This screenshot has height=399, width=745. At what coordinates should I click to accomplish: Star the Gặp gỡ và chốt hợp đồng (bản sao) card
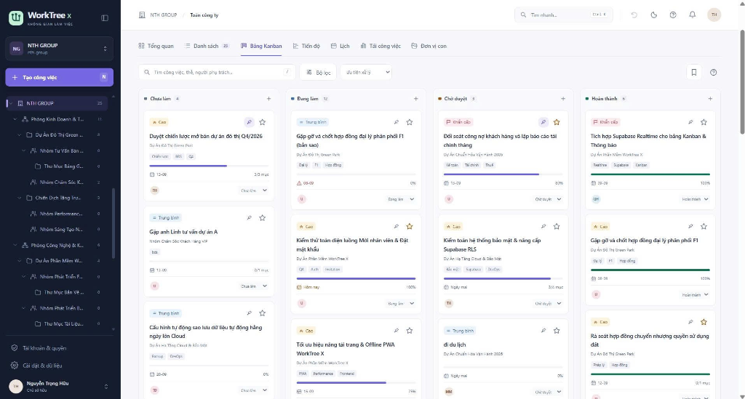410,122
